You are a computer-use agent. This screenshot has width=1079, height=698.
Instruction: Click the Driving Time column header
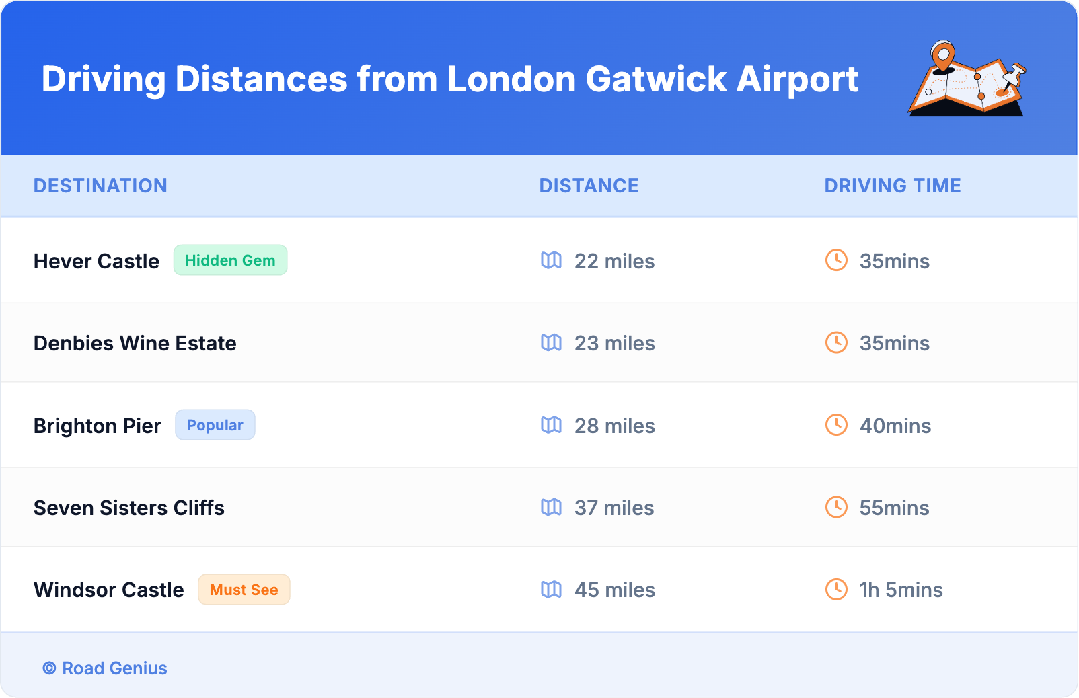click(892, 186)
